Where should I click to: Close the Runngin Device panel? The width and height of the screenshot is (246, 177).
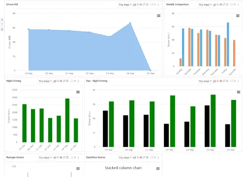pyautogui.click(x=75, y=157)
